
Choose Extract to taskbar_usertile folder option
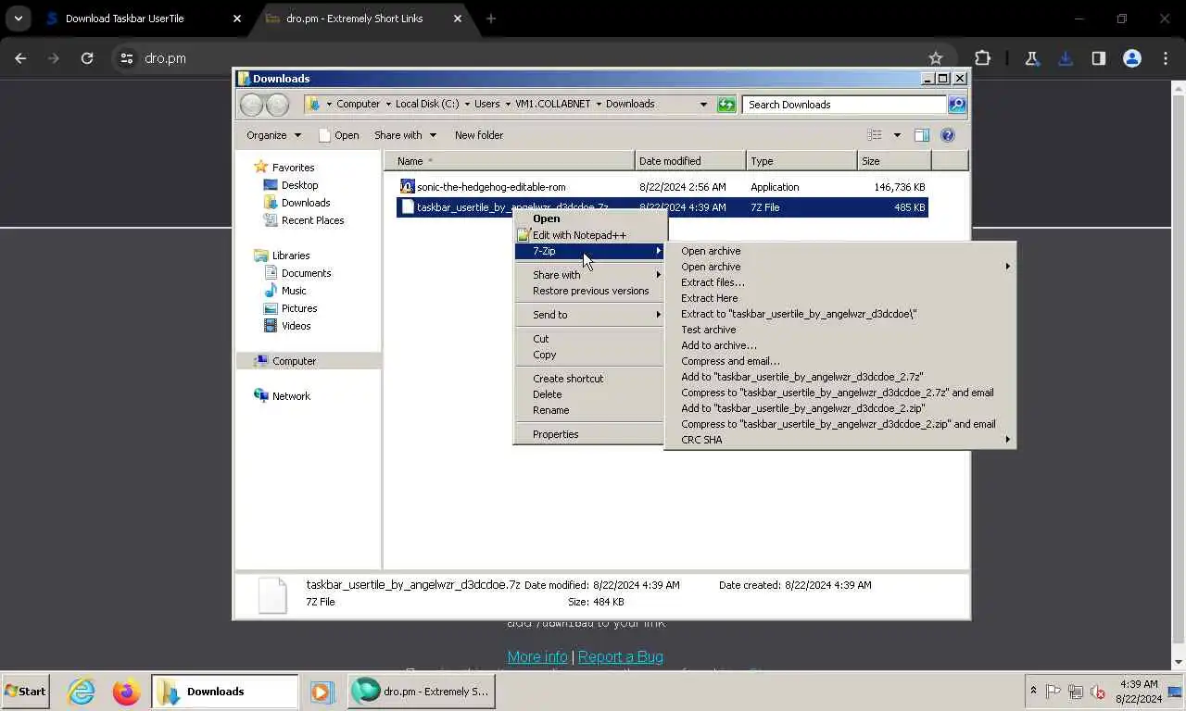pyautogui.click(x=799, y=314)
